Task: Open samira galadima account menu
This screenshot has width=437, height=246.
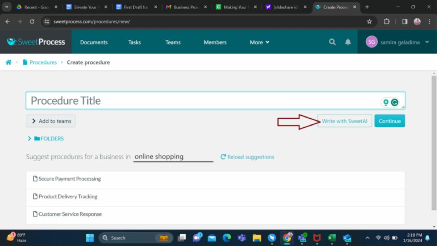Action: click(397, 42)
